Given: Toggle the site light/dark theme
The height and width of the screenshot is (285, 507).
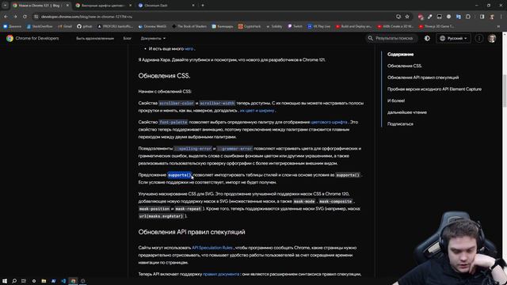Looking at the screenshot, I should pyautogui.click(x=427, y=38).
